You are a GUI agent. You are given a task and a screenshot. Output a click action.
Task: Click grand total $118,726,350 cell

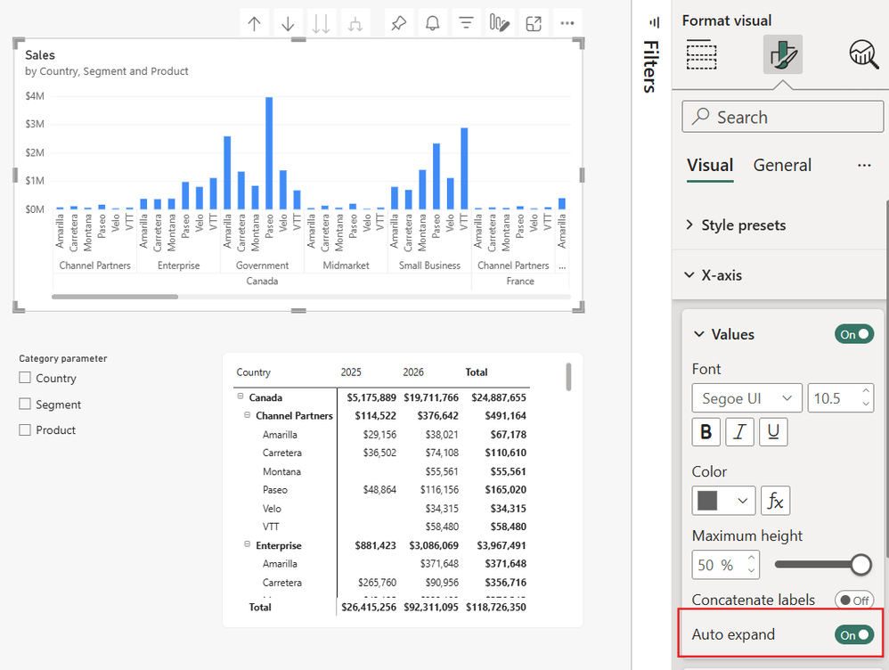(496, 607)
